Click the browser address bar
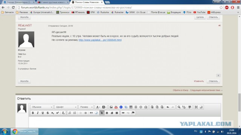Image resolution: width=241 pixels, height=135 pixels. 118,7
